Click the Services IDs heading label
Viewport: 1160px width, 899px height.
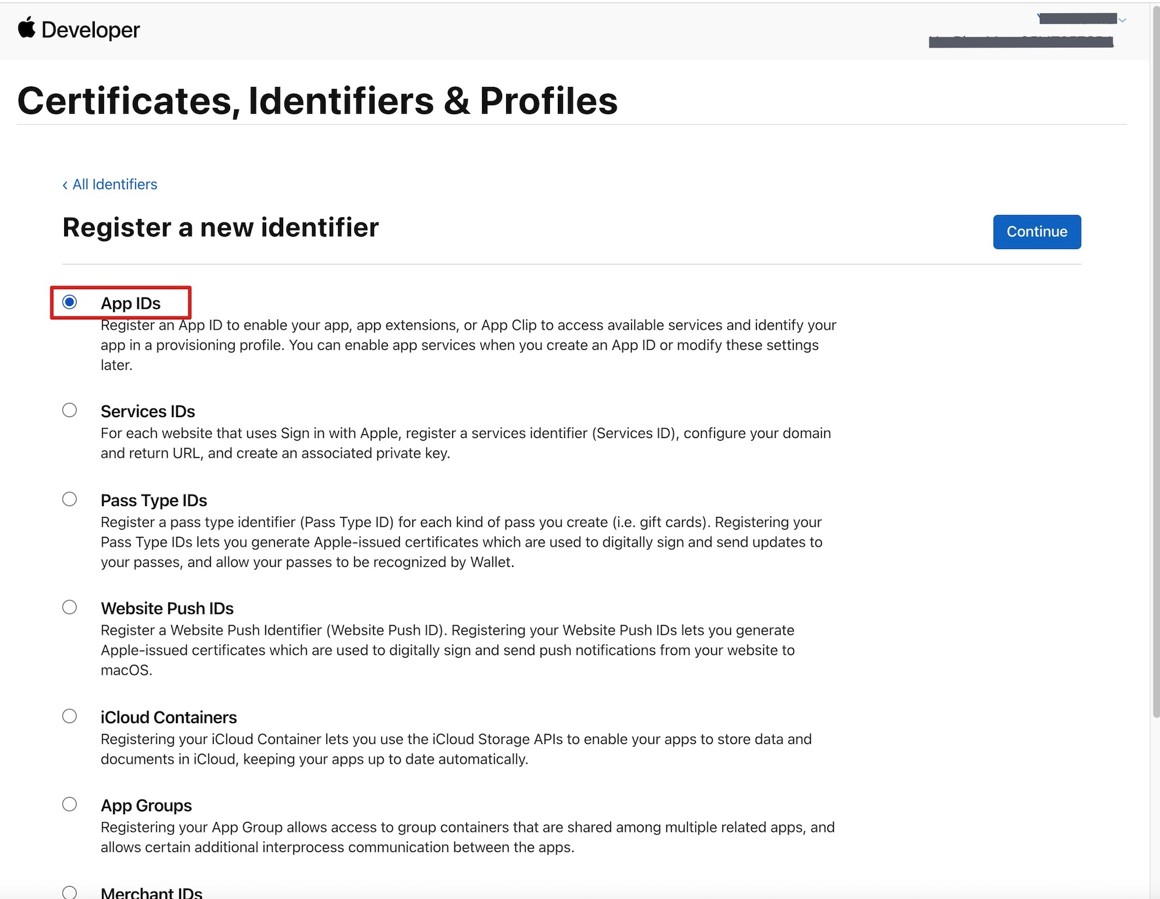(x=148, y=412)
